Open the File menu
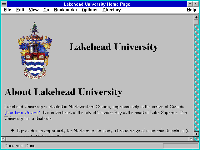The width and height of the screenshot is (200, 150). [x=7, y=10]
